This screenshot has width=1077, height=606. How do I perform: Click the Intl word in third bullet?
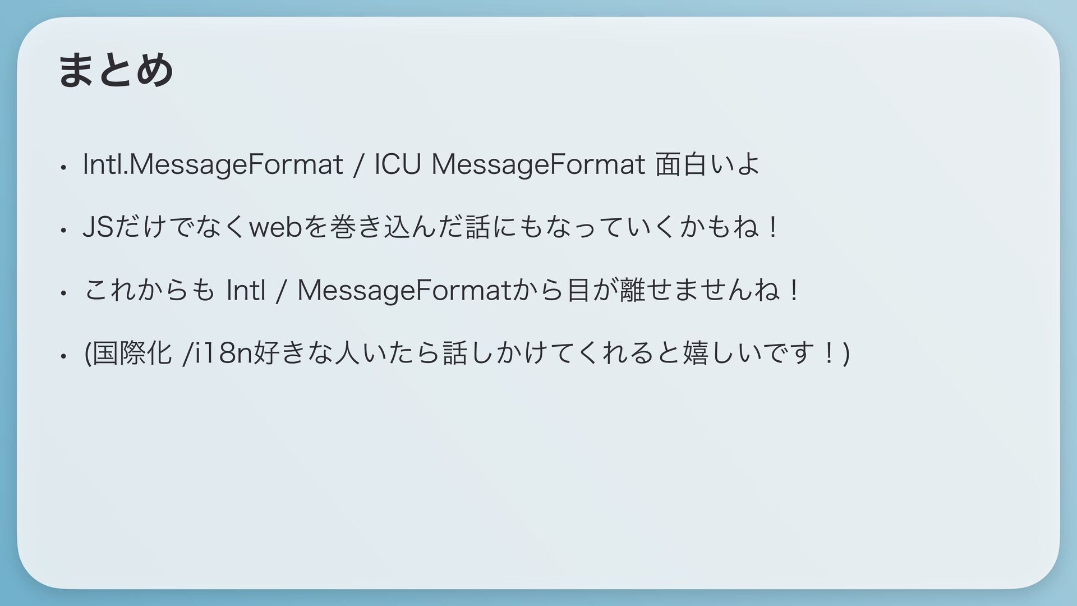click(245, 291)
